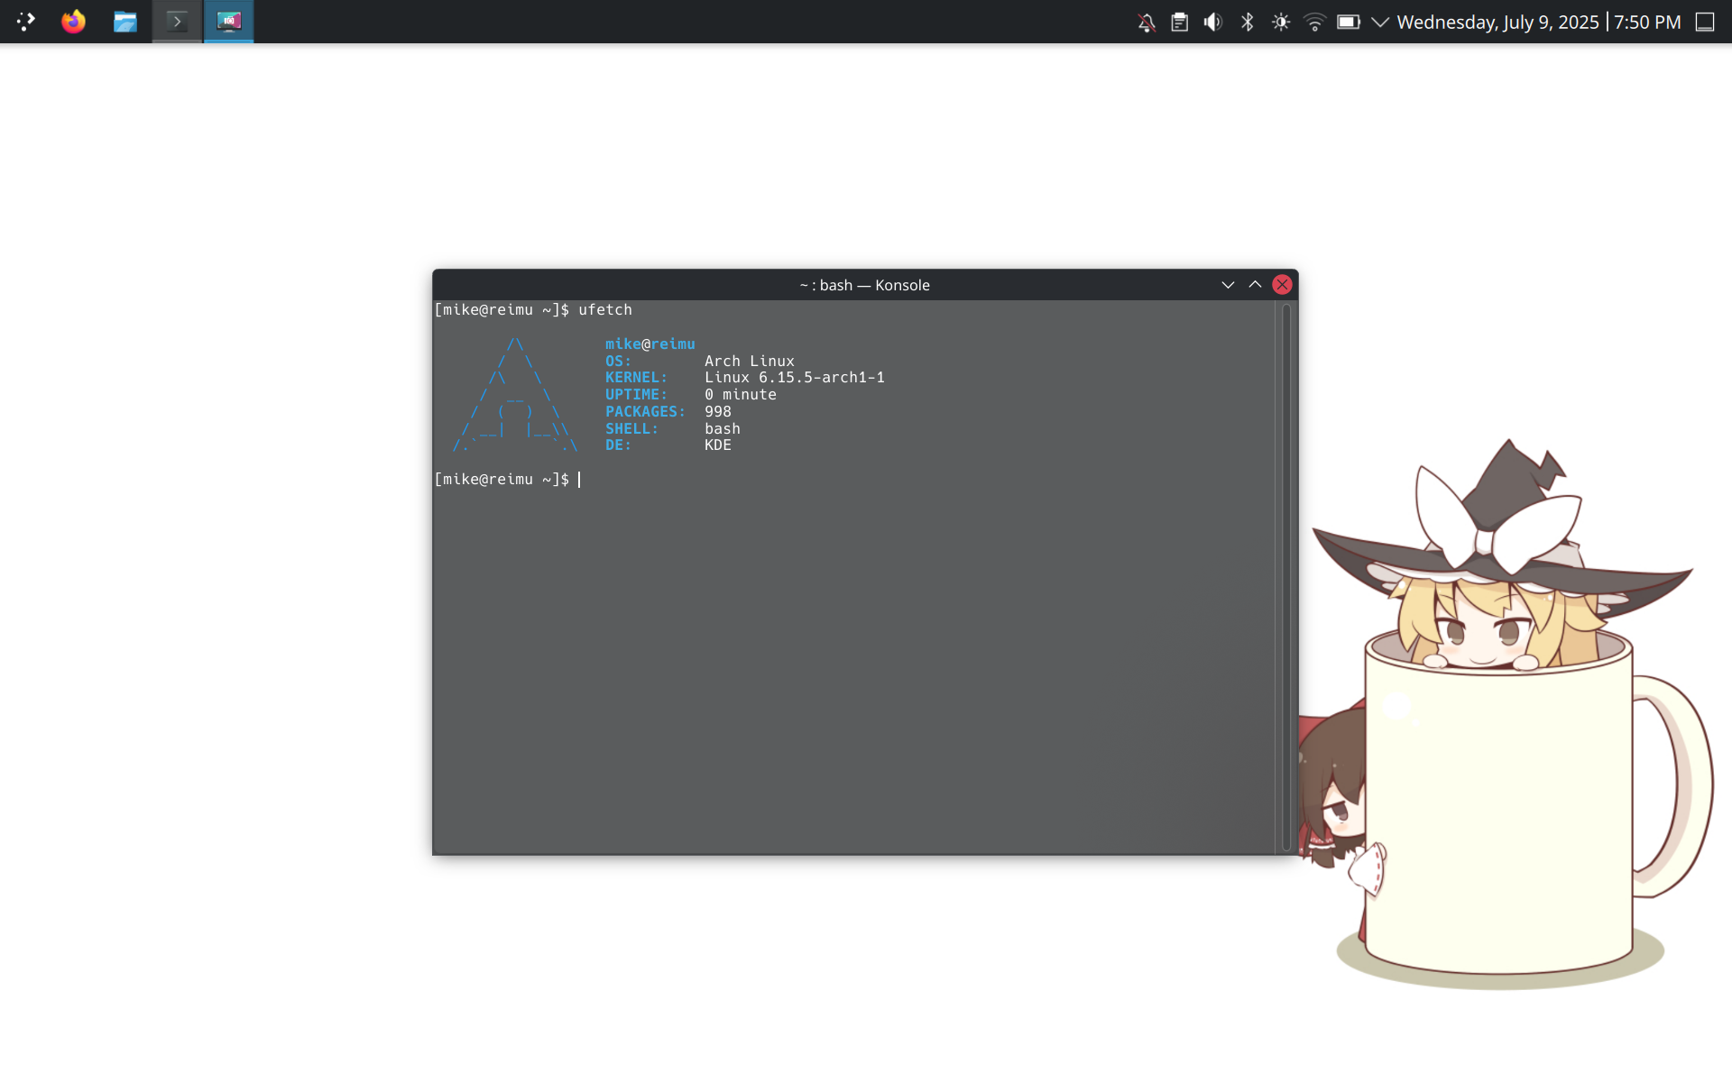Maximize the Konsole window
The image size is (1732, 1082).
pos(1255,285)
